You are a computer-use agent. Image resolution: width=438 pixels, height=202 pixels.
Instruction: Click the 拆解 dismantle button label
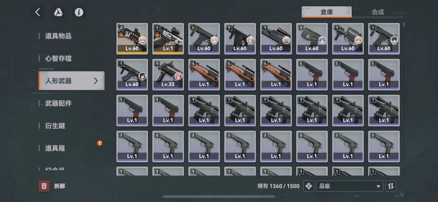click(59, 186)
